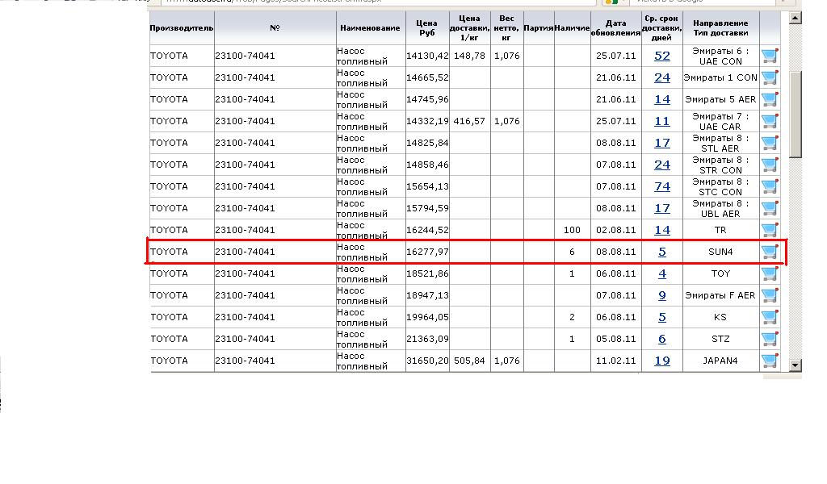Screen dimensions: 827x484
Task: Add the JAPAN4 offer to cart
Action: tap(770, 361)
